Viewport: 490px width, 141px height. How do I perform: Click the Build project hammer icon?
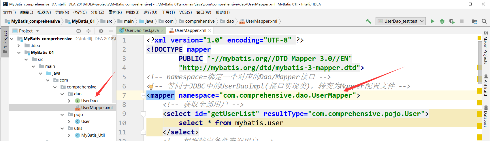(x=368, y=21)
